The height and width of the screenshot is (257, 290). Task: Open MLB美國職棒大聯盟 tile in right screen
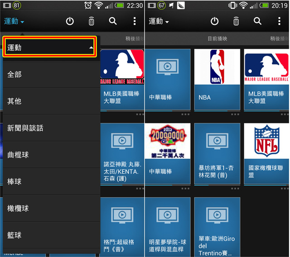[x=266, y=79]
